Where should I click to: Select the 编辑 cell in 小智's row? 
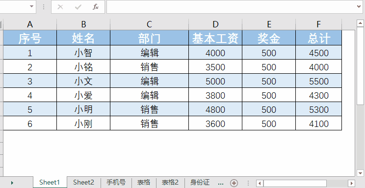pos(149,53)
